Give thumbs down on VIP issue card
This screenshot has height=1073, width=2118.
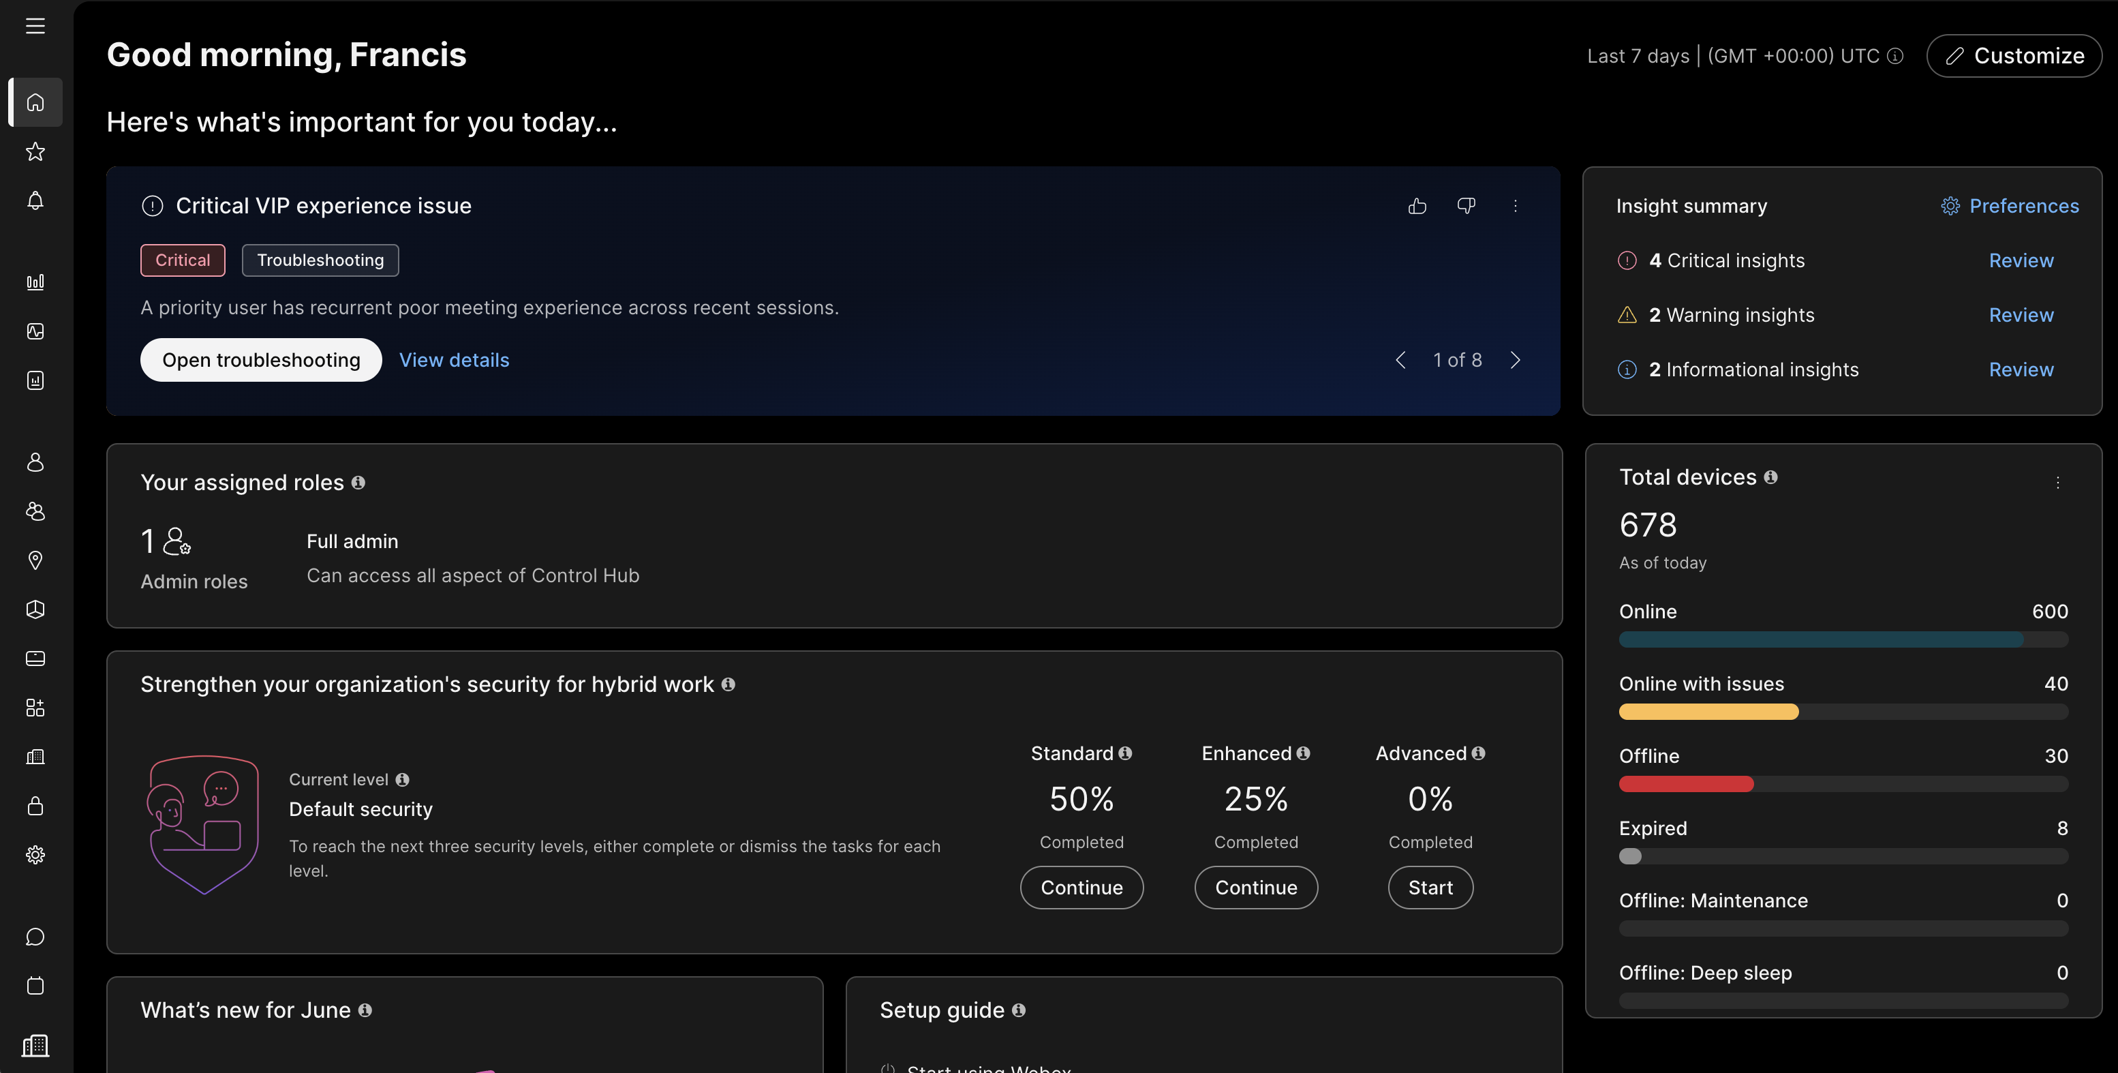[x=1466, y=206]
